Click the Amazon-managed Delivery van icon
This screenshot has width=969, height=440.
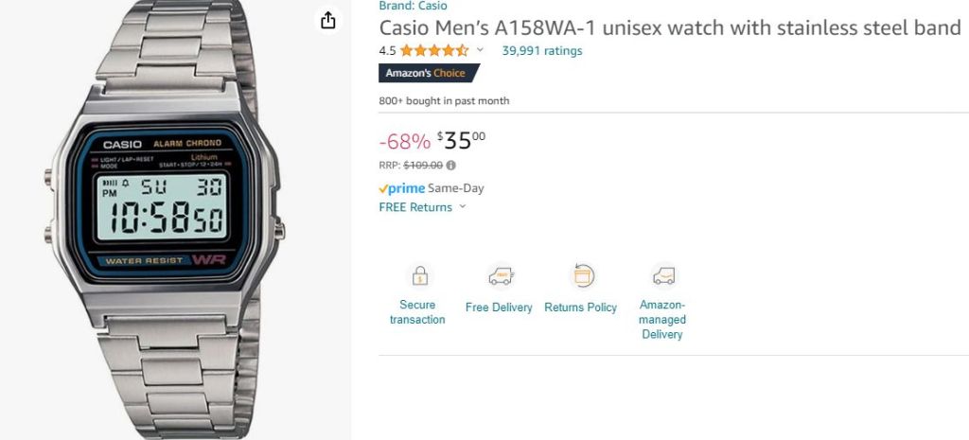(662, 276)
